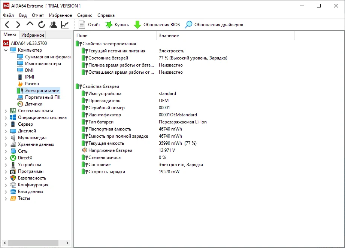
Task: Expand the Сервер node
Action: point(6,124)
